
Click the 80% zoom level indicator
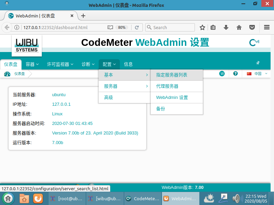(x=122, y=27)
